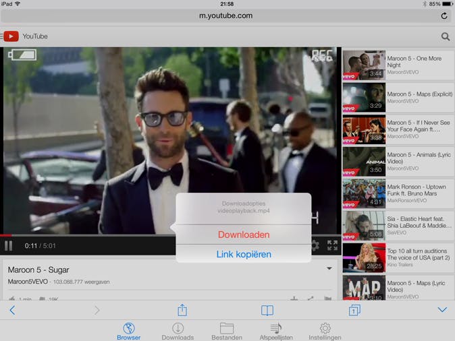Pause the video playback

[8, 246]
